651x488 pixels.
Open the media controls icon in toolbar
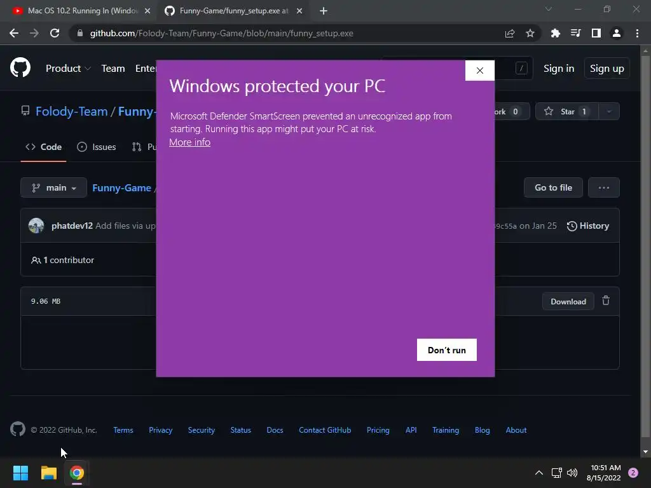[575, 33]
